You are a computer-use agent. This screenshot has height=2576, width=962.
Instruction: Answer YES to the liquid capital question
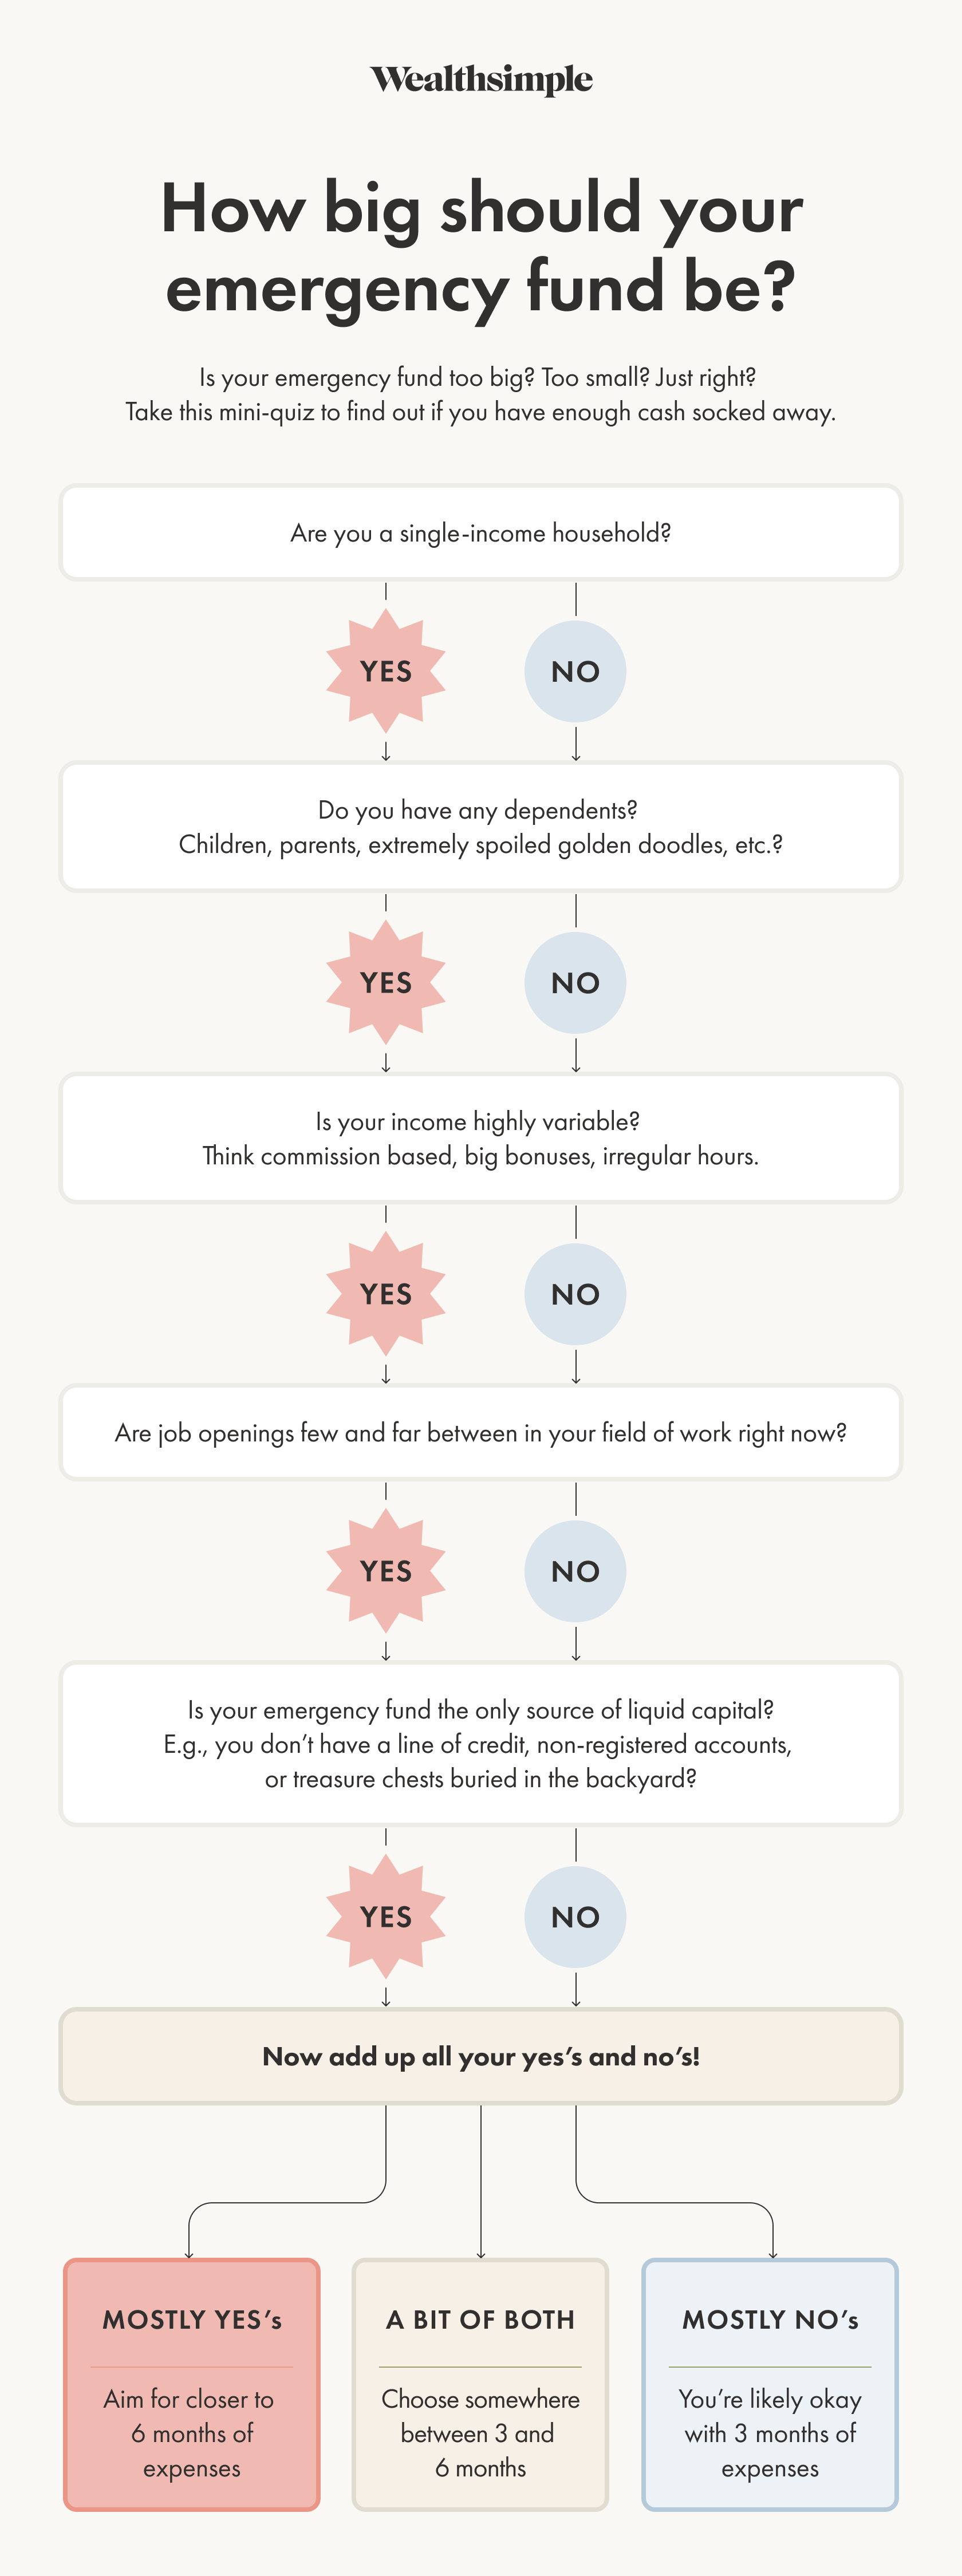(386, 1917)
